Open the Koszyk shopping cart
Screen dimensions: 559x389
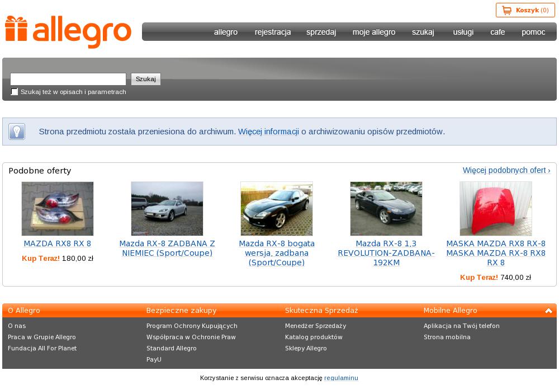click(525, 10)
